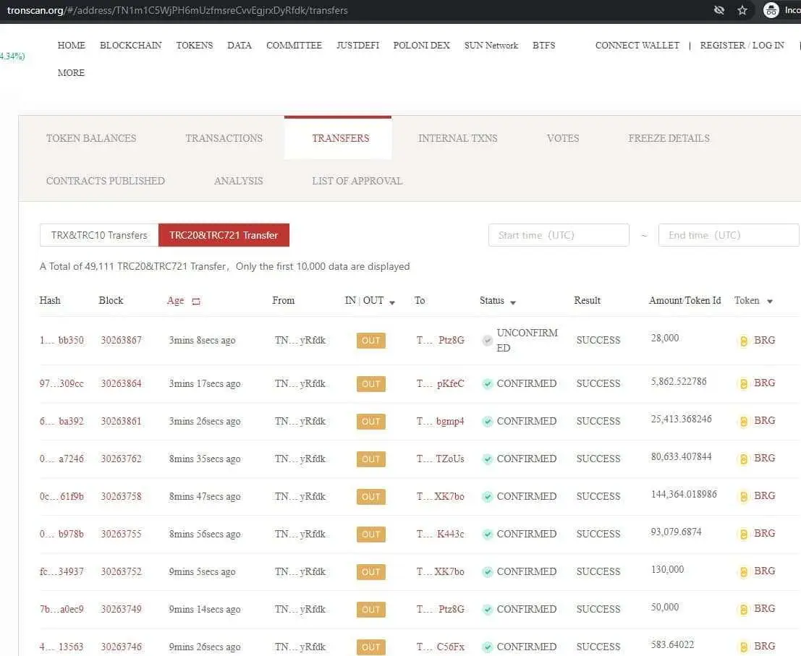Image resolution: width=801 pixels, height=656 pixels.
Task: Click the browser address bar URL
Action: point(177,10)
